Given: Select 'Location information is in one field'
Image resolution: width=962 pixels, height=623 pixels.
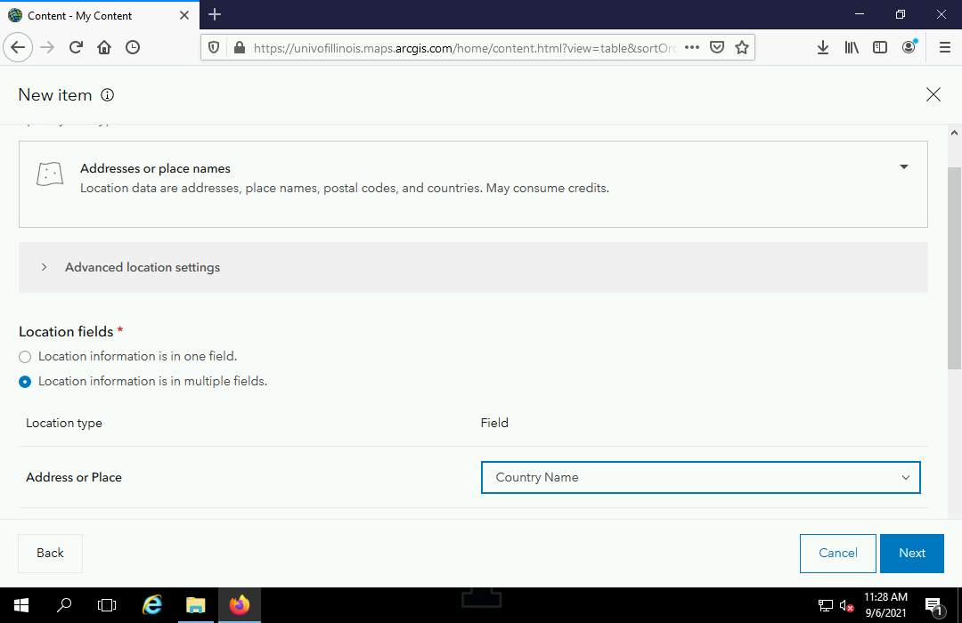Looking at the screenshot, I should click(x=25, y=356).
